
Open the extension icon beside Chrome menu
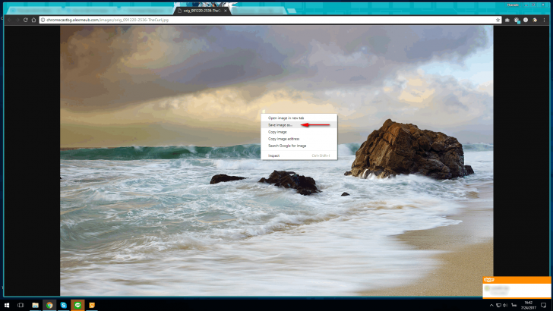(535, 20)
